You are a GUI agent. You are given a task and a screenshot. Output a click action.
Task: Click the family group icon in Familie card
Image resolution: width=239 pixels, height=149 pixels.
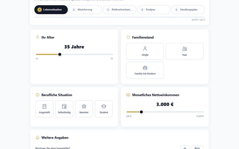tap(145, 67)
